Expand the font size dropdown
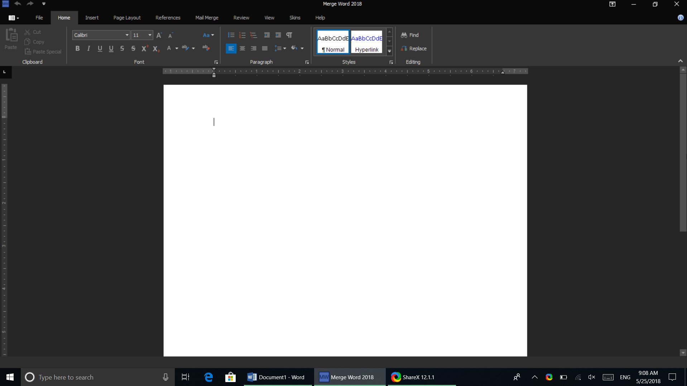 150,35
